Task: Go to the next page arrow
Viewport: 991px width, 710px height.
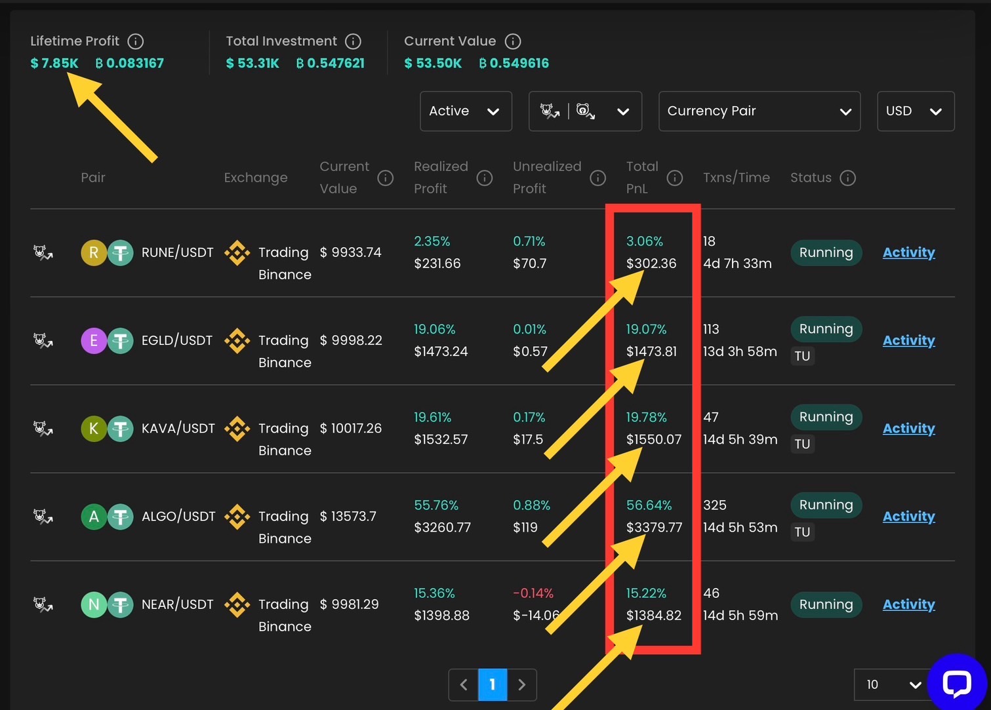Action: tap(522, 684)
